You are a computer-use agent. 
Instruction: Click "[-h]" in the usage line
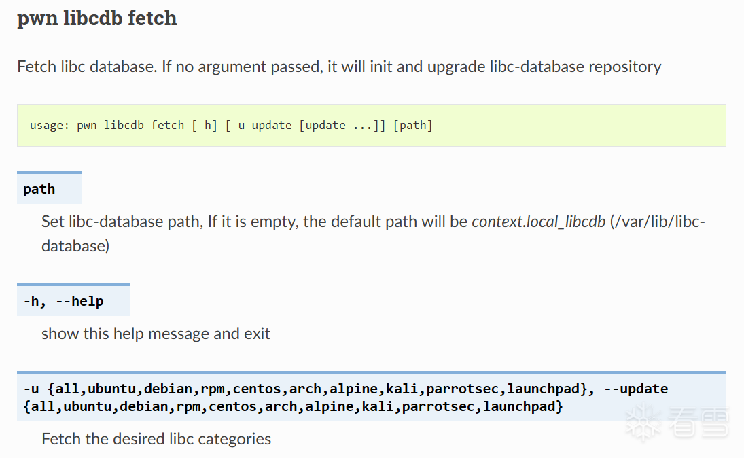tap(205, 126)
